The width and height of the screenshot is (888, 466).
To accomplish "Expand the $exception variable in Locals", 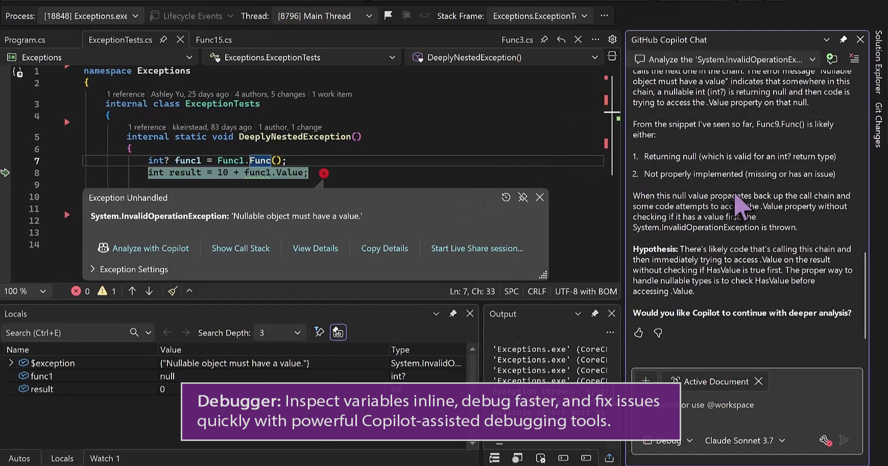I will pyautogui.click(x=11, y=363).
